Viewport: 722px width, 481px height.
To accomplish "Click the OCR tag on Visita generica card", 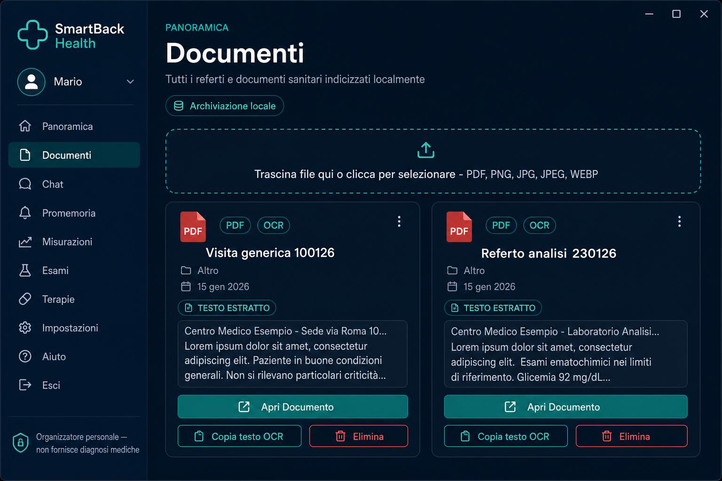I will (x=274, y=225).
